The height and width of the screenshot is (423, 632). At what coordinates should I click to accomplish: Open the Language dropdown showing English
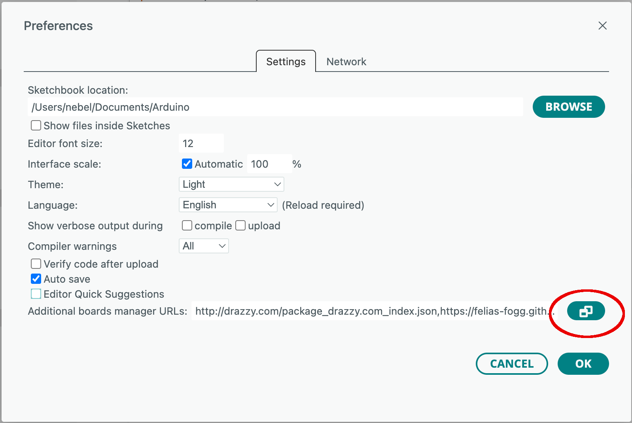click(228, 205)
